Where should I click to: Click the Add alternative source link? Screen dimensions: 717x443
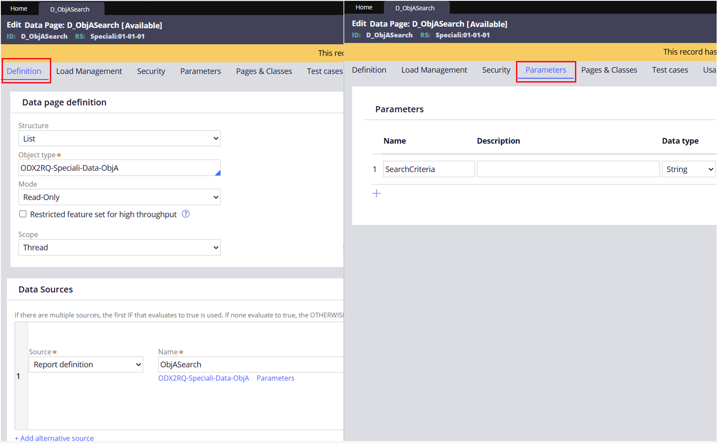pyautogui.click(x=54, y=438)
